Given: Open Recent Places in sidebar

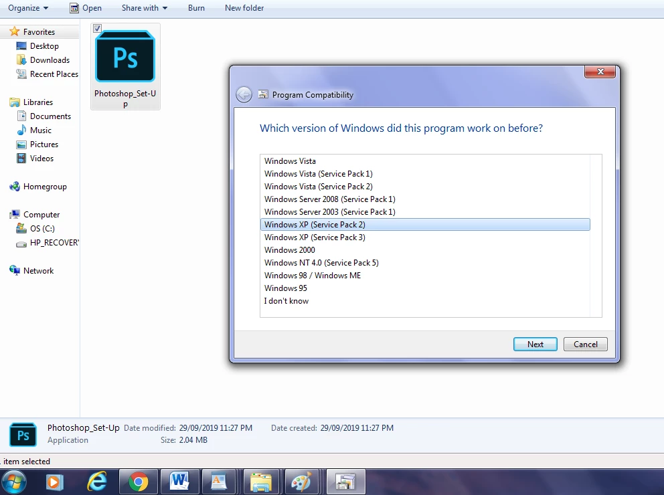Looking at the screenshot, I should coord(54,74).
